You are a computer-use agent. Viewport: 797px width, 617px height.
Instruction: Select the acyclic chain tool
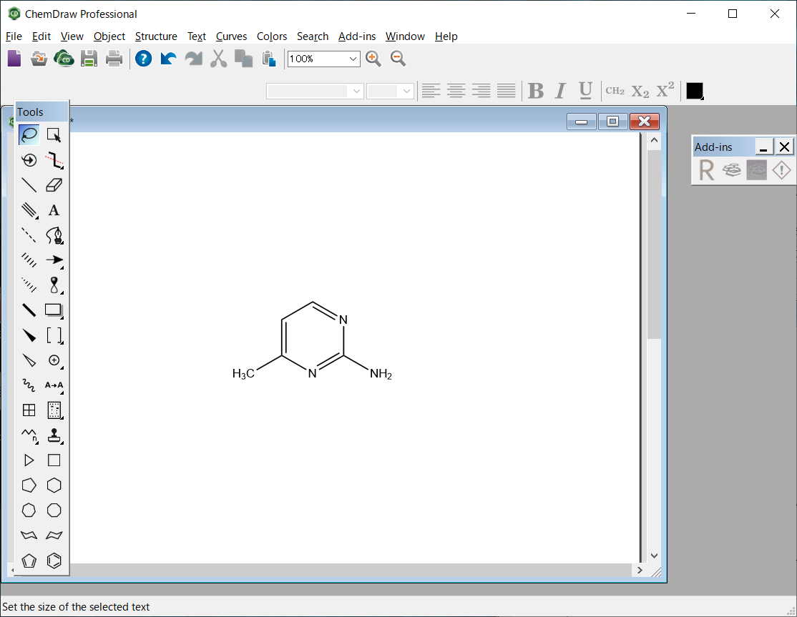tap(29, 435)
